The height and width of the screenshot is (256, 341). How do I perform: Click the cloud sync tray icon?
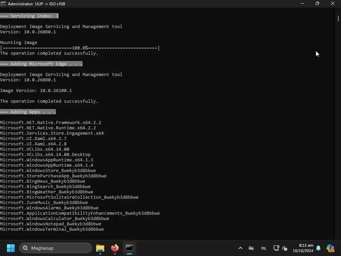click(x=251, y=248)
